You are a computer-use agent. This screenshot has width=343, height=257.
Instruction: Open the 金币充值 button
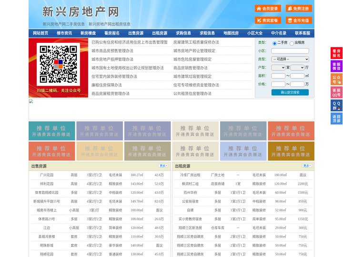299,20
